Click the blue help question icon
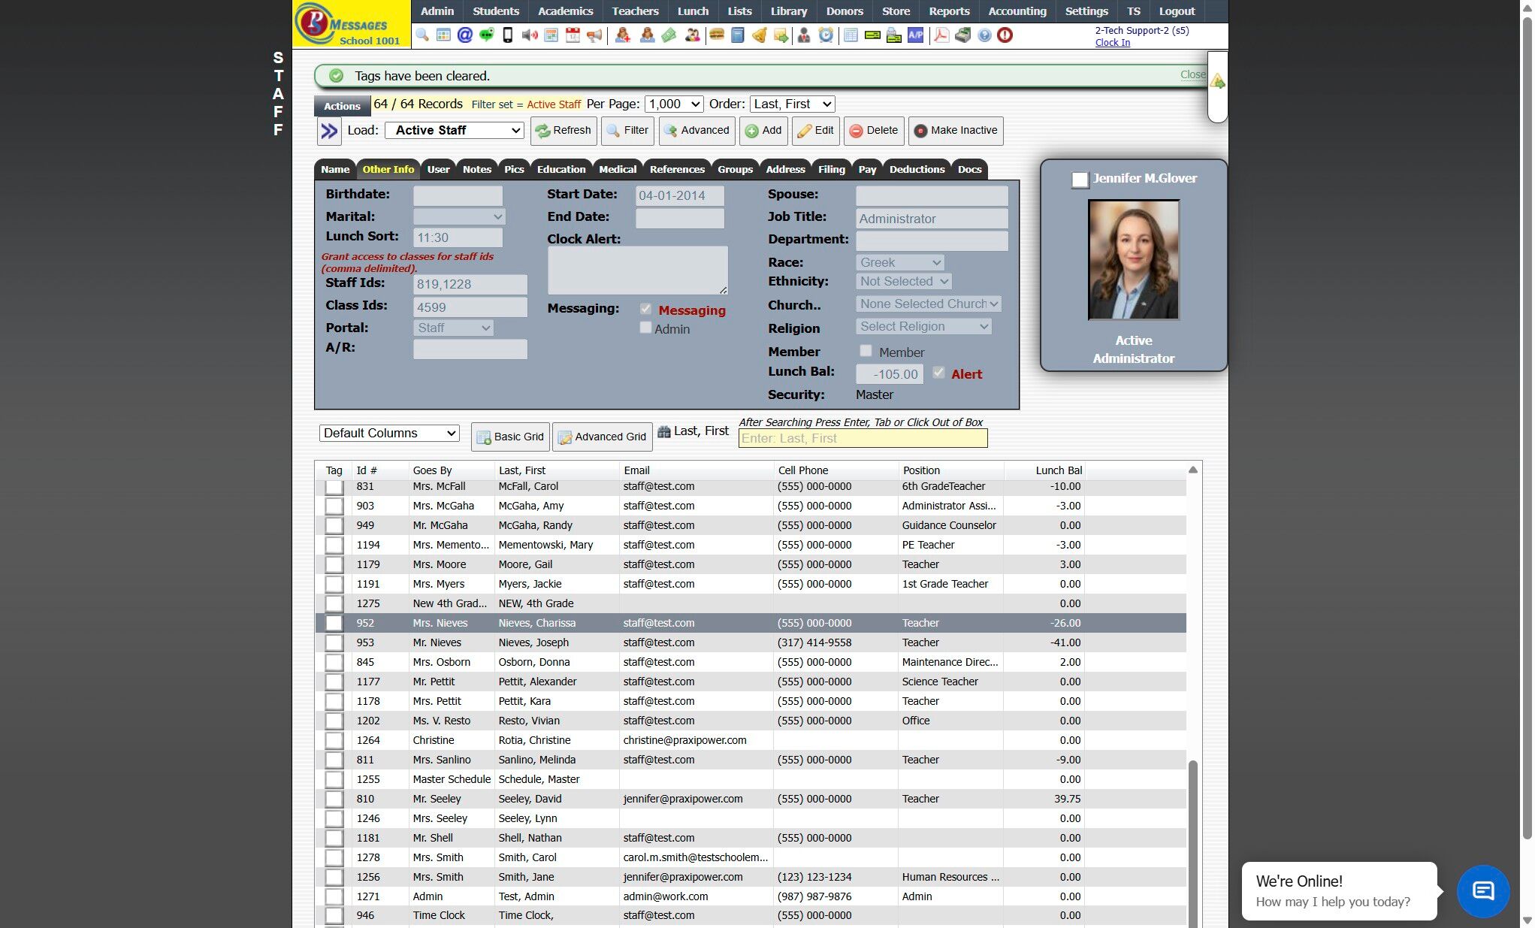1535x928 pixels. point(984,35)
